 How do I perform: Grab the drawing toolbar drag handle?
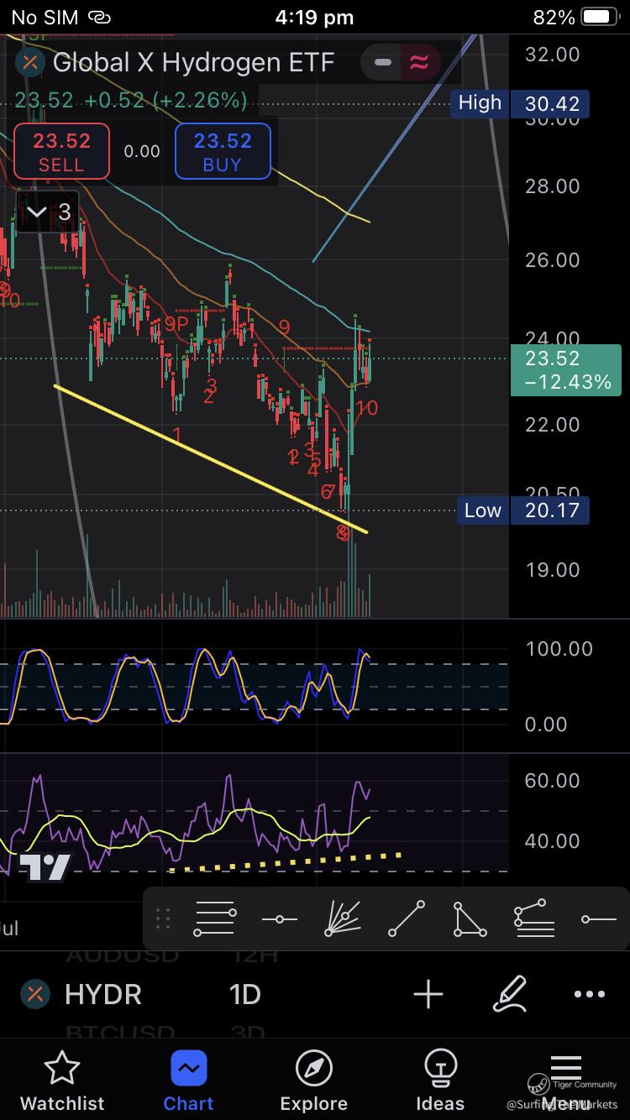163,919
